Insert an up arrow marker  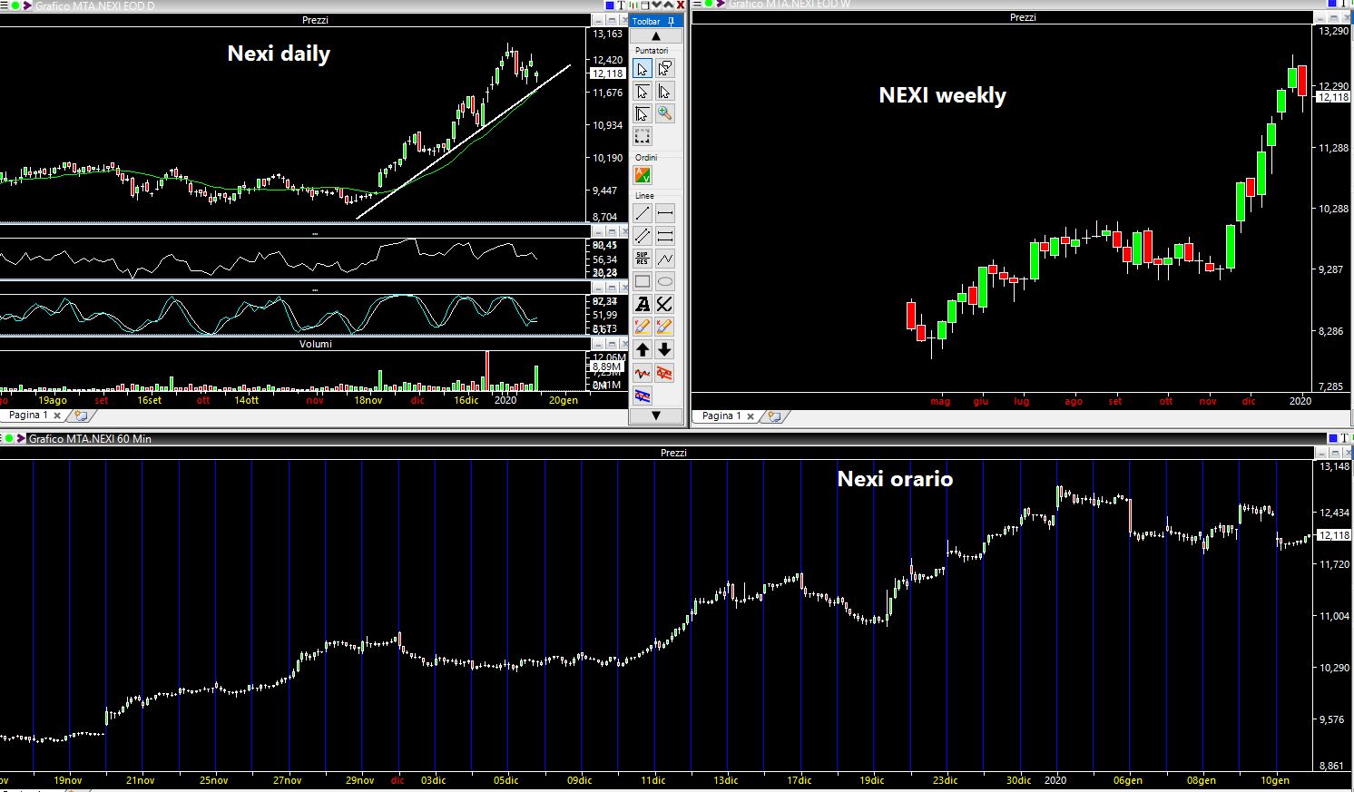coord(643,349)
